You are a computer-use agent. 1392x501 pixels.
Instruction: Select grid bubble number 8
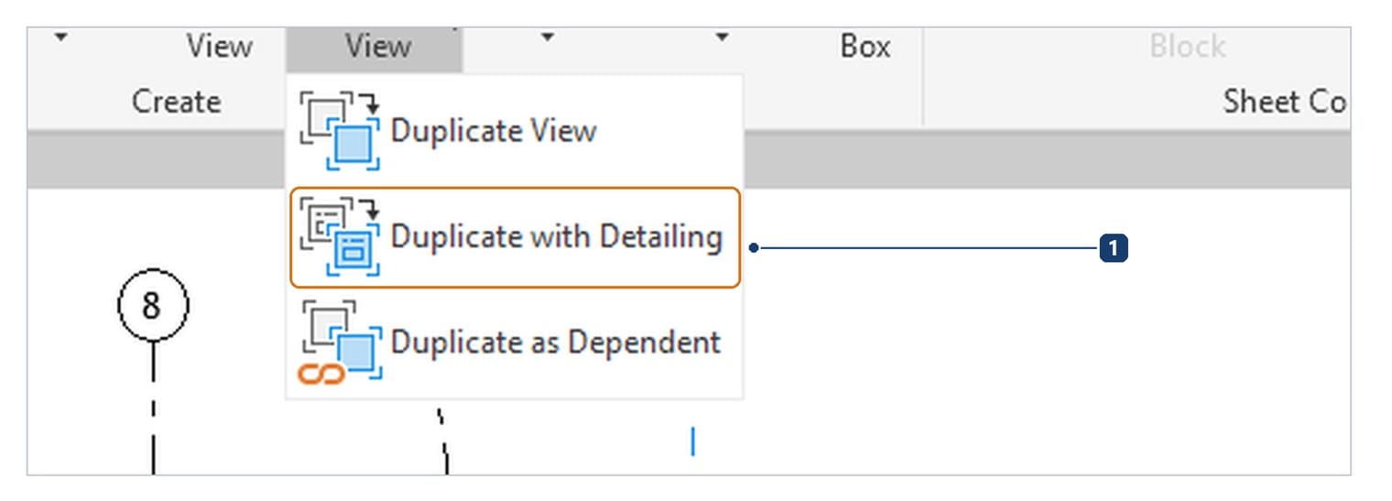pos(153,306)
